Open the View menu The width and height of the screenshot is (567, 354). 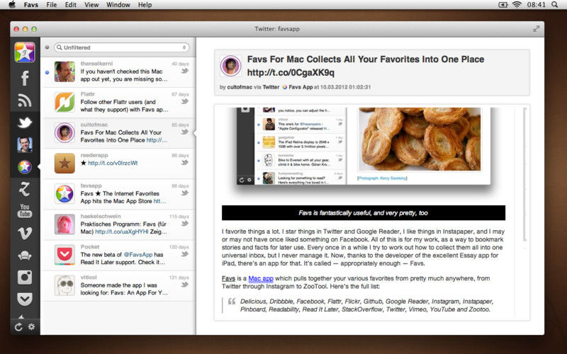91,5
